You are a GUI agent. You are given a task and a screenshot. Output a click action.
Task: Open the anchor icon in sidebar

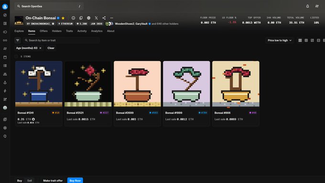5,83
